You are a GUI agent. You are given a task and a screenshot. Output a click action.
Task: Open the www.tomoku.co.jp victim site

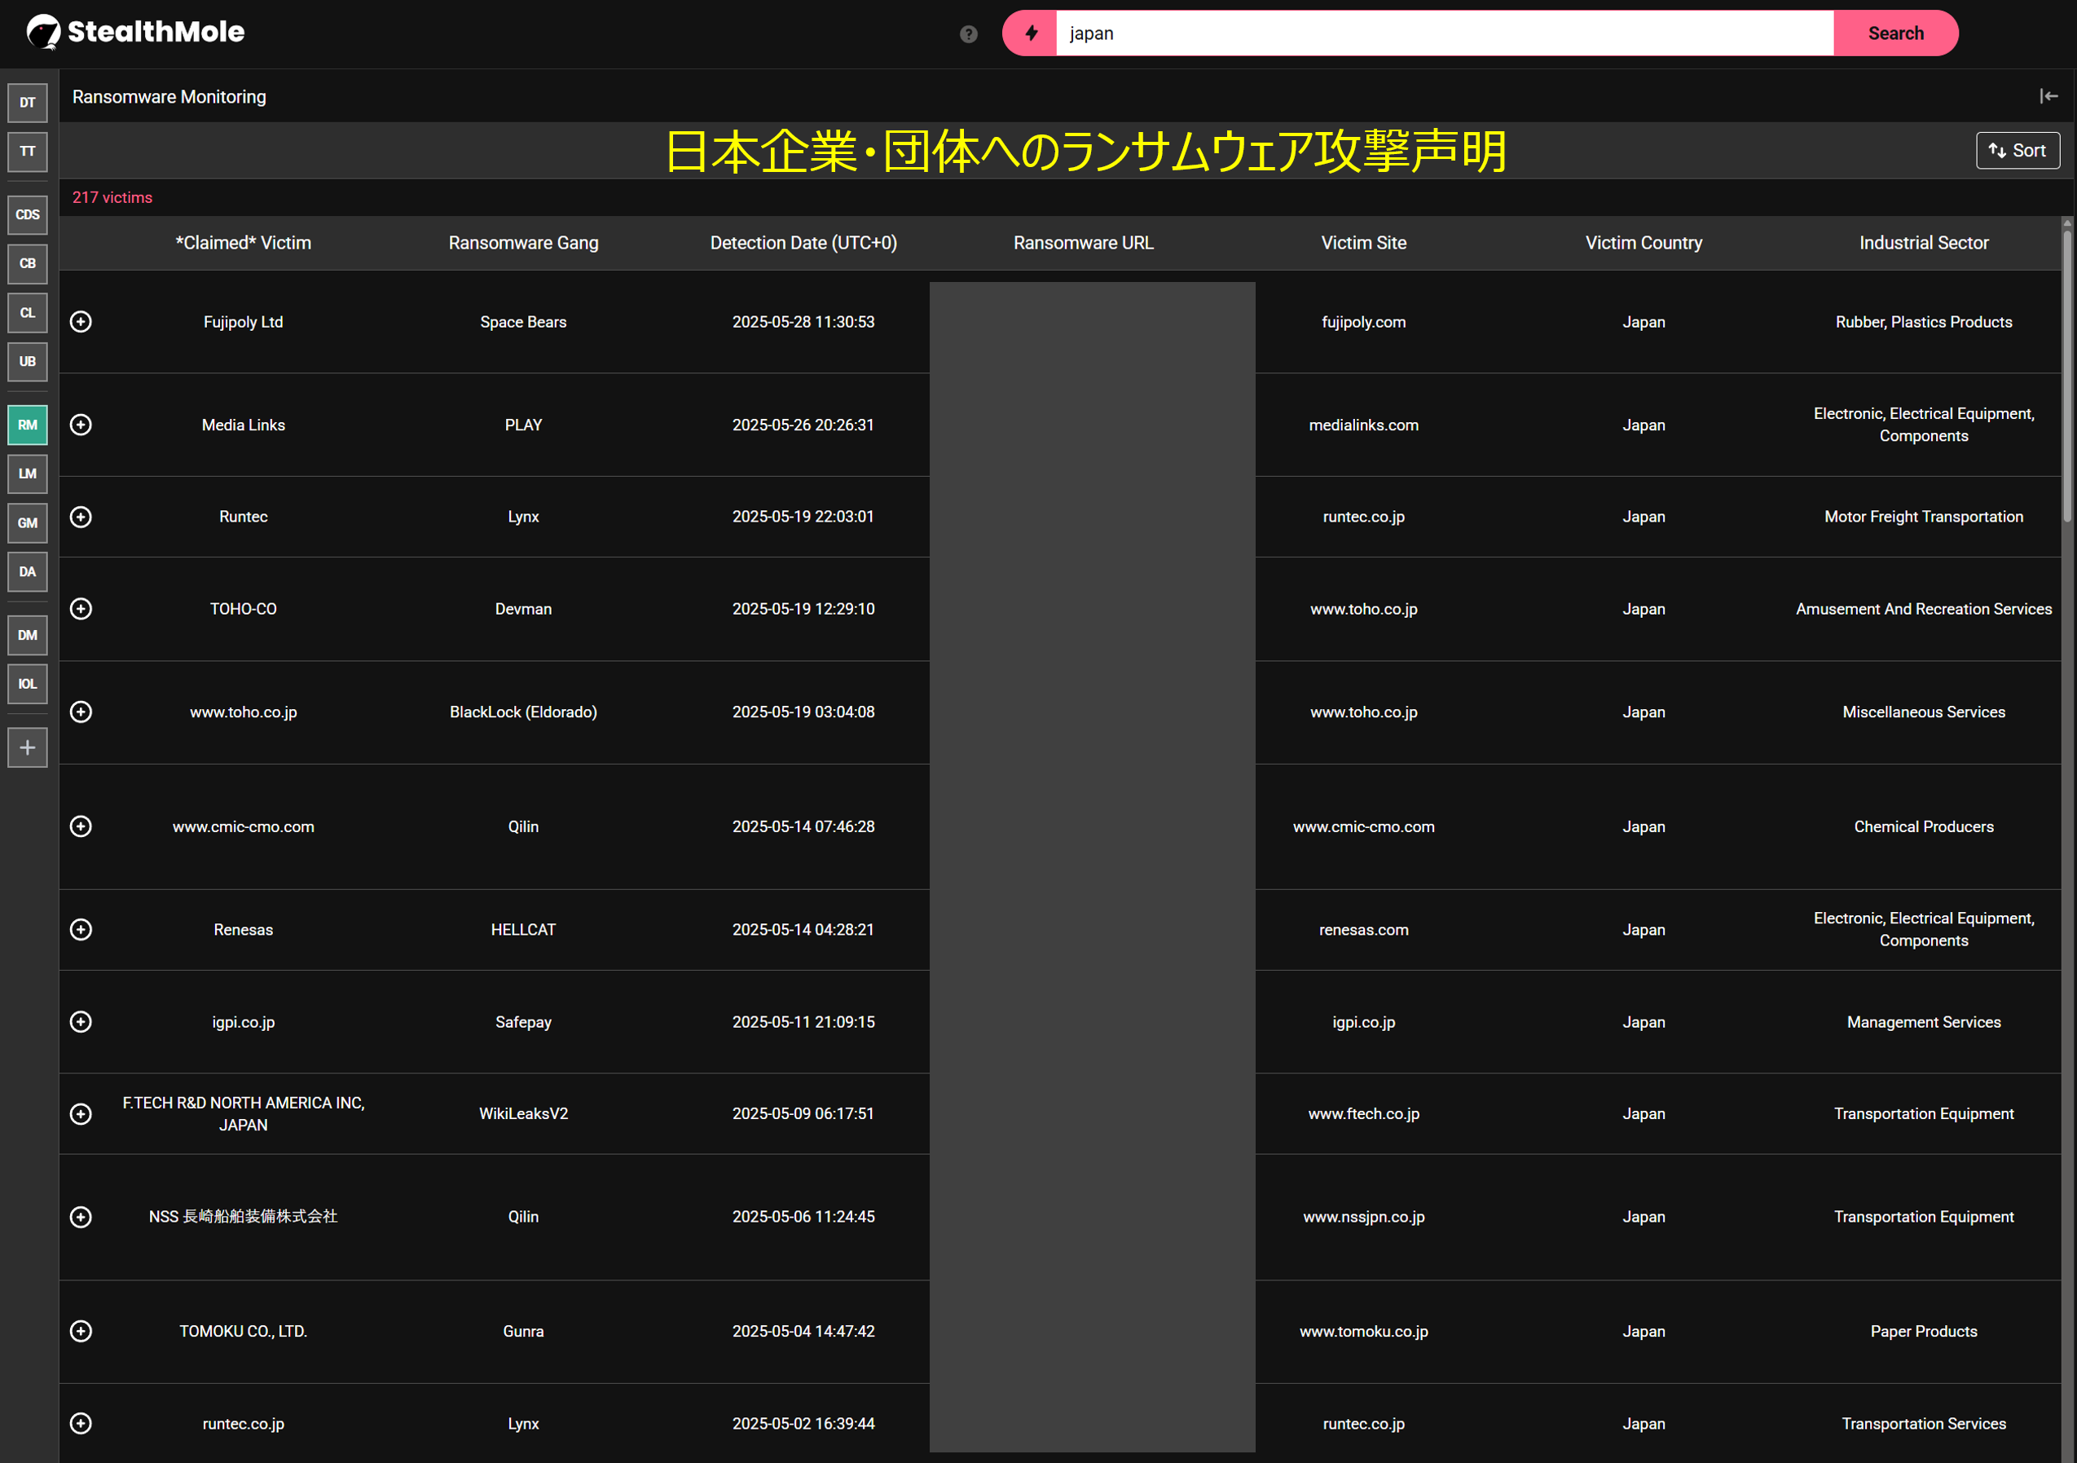click(1363, 1332)
